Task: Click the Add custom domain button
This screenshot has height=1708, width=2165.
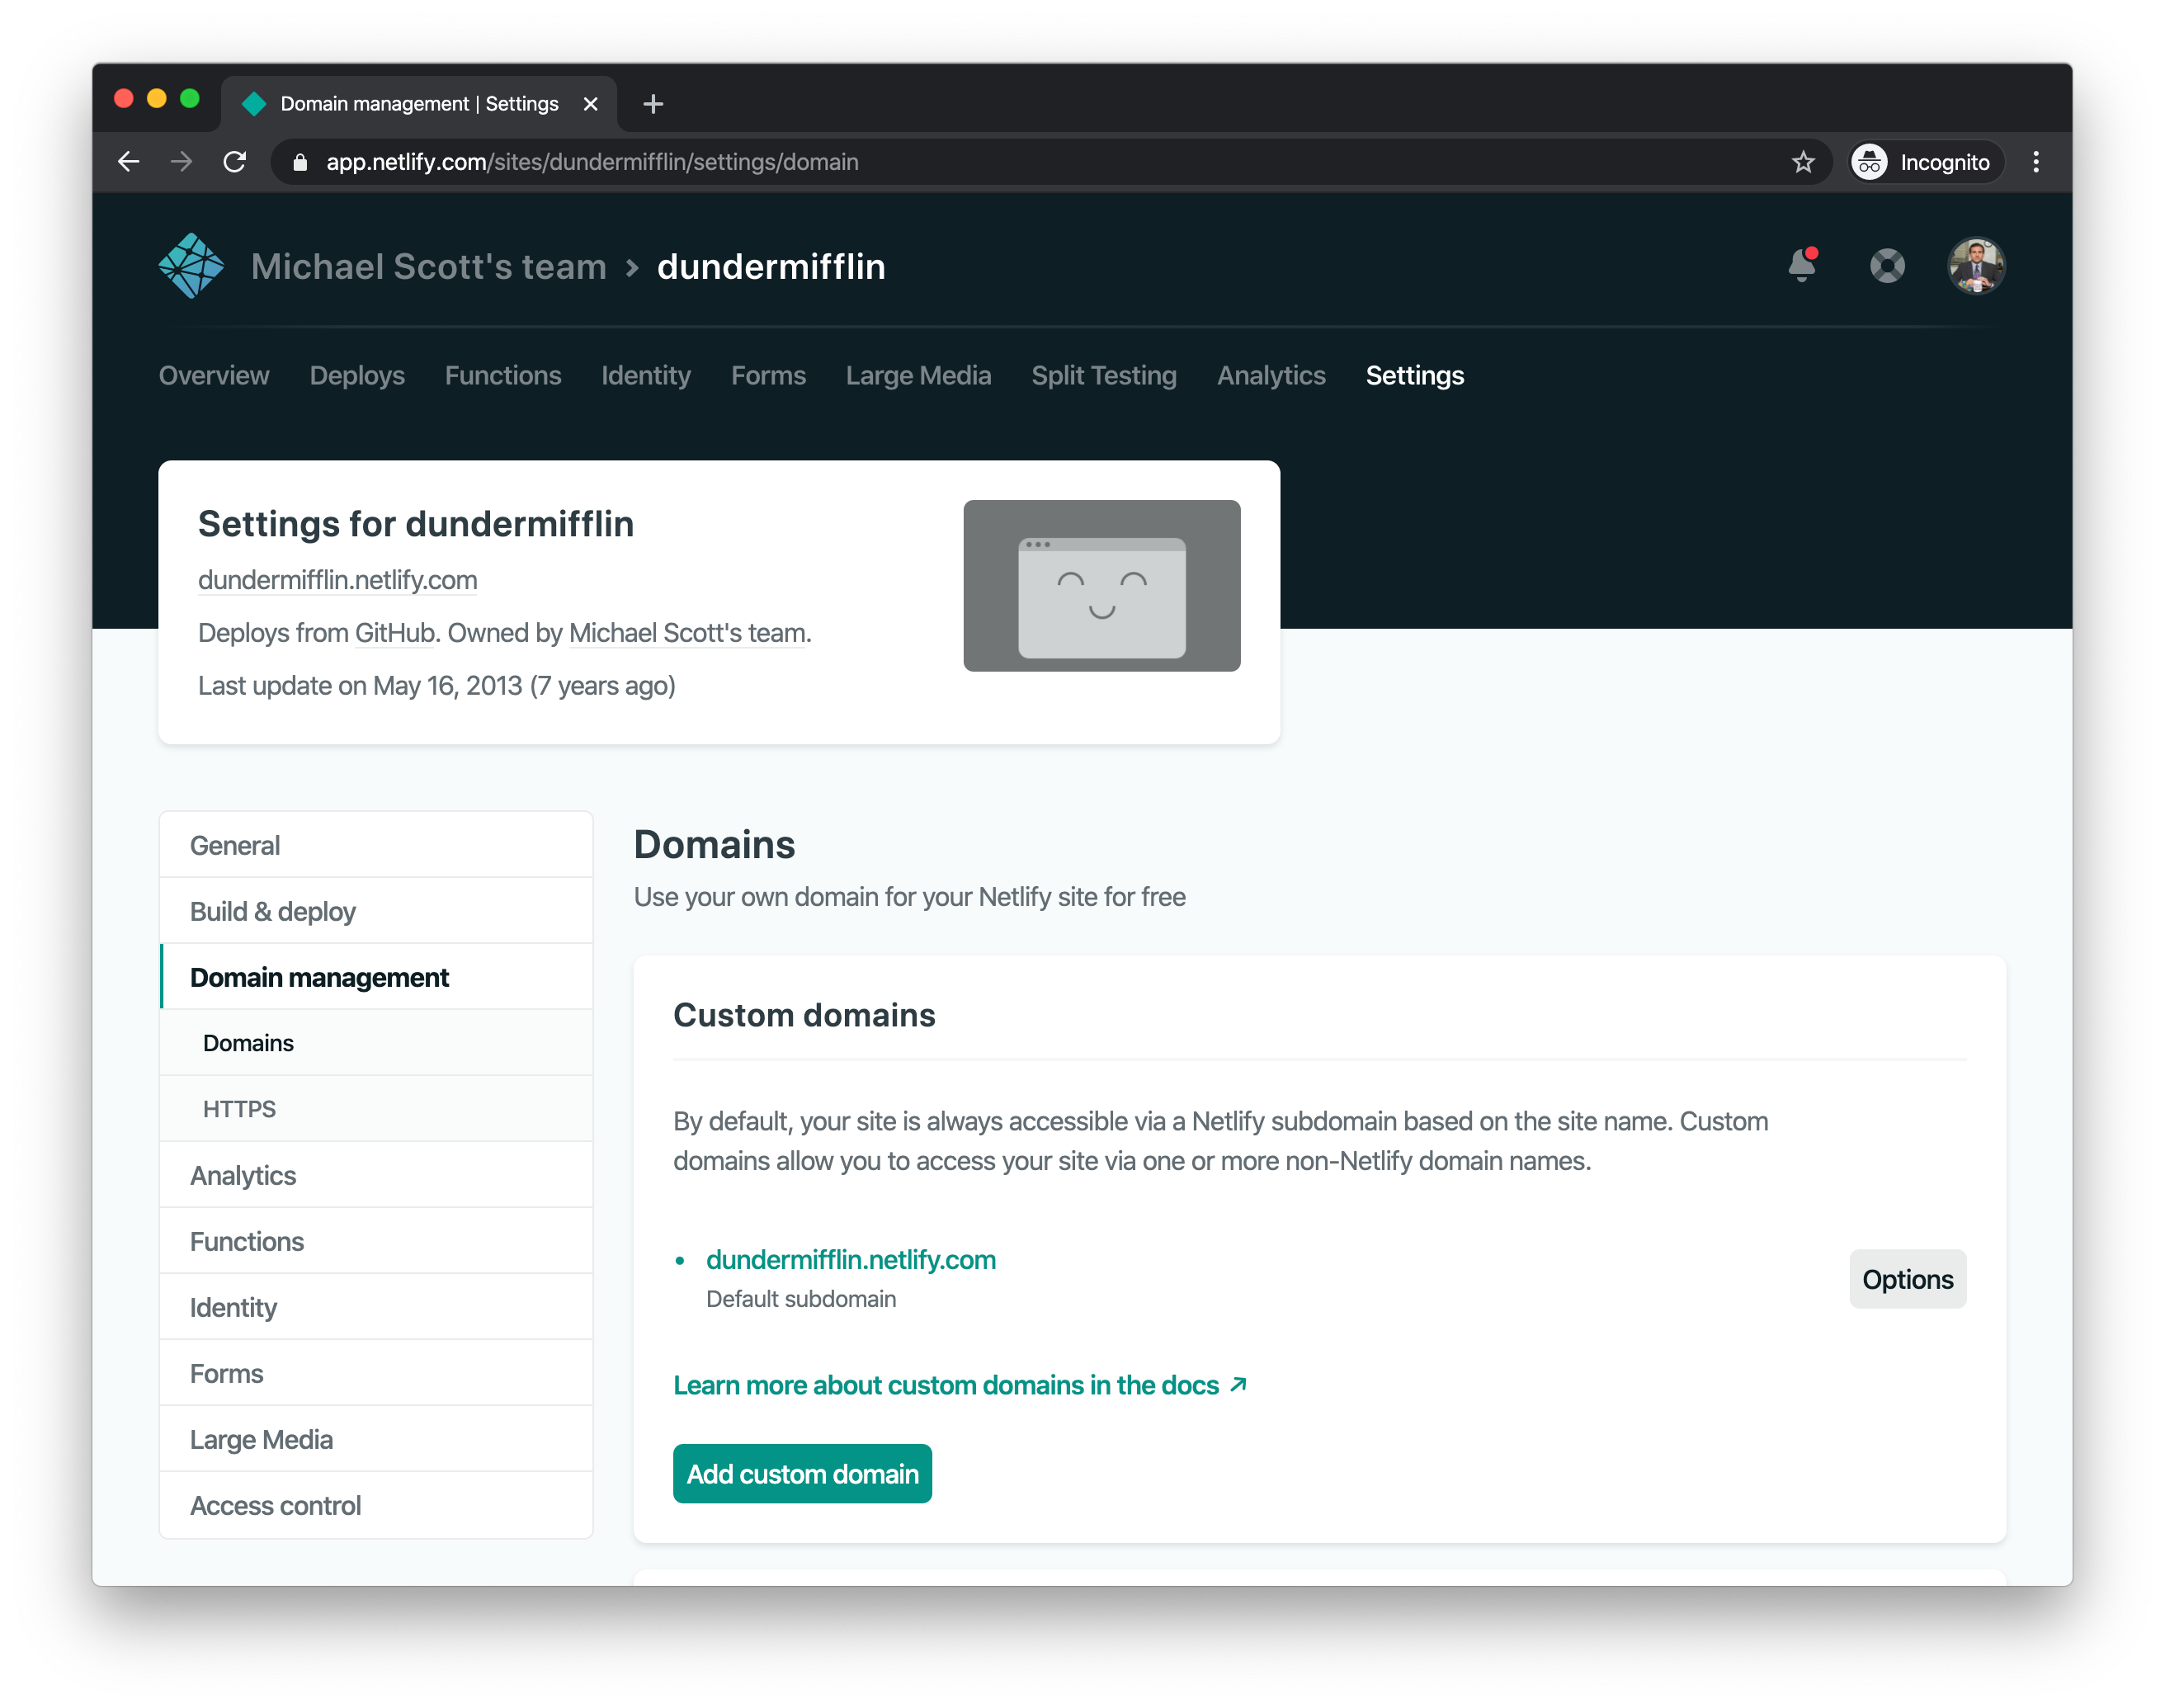Action: click(802, 1474)
